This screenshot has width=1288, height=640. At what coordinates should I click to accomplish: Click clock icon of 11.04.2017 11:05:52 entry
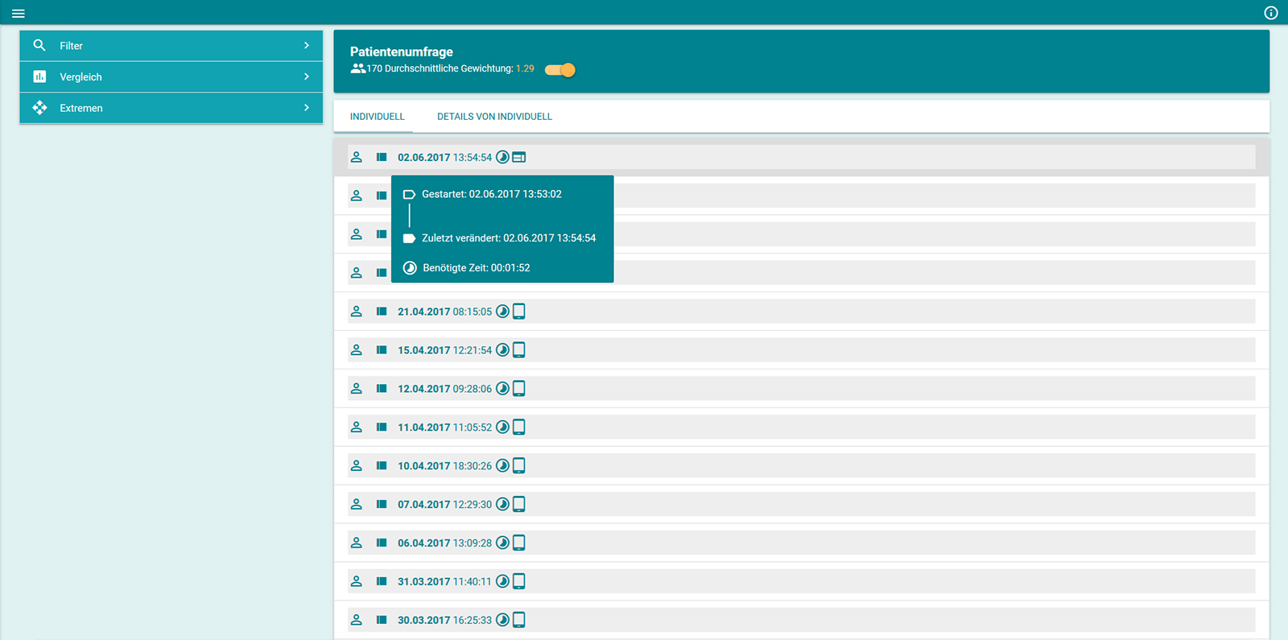[502, 427]
